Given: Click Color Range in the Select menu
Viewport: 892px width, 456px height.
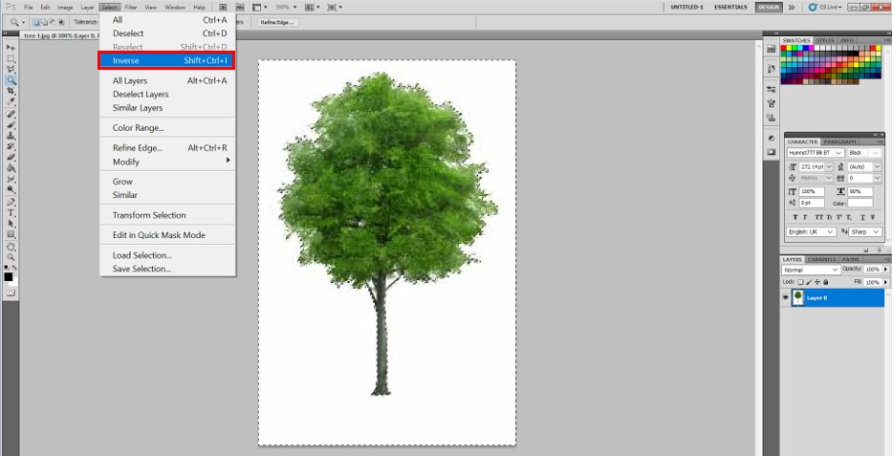Looking at the screenshot, I should 139,128.
